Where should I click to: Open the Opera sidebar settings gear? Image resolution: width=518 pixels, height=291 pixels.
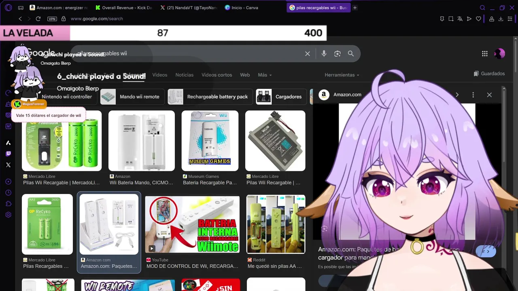tap(8, 215)
